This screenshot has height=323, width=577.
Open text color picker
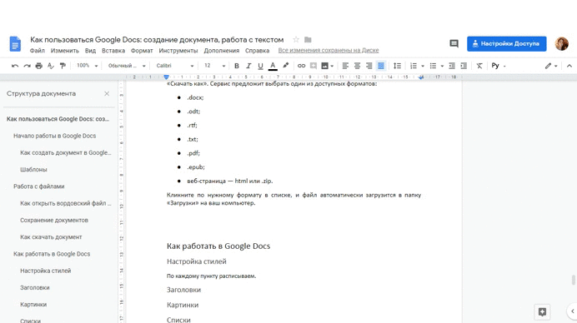click(x=273, y=66)
